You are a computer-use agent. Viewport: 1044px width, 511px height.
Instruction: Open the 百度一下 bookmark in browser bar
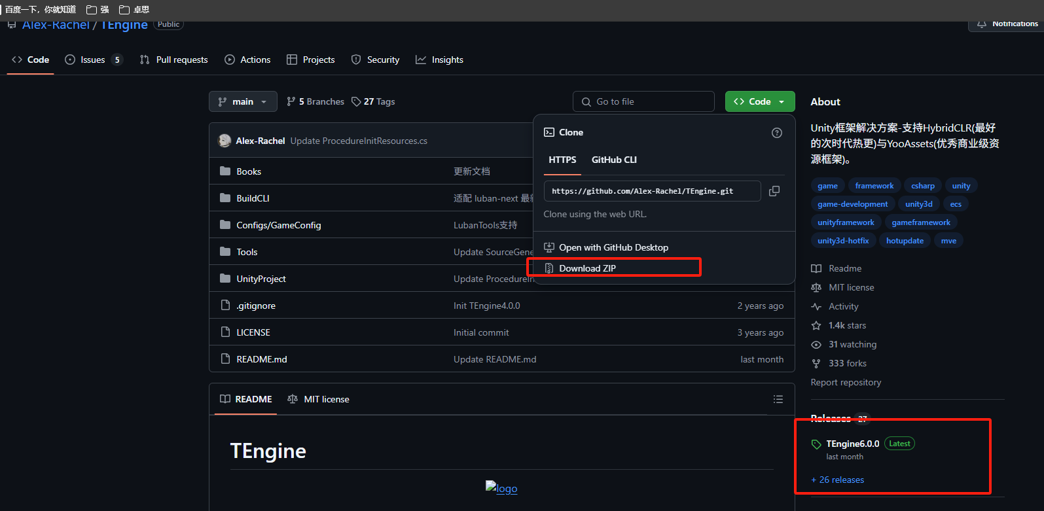click(x=39, y=10)
